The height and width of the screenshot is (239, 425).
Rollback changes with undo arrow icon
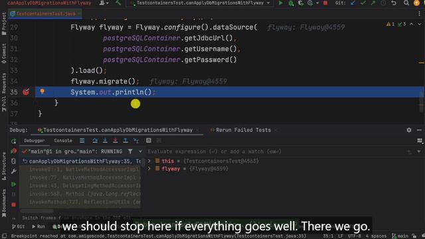tap(394, 3)
